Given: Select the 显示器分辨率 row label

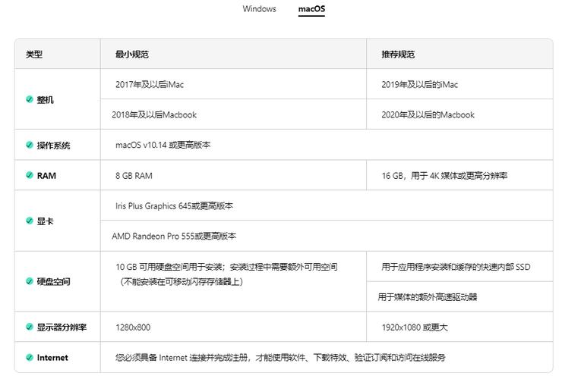Looking at the screenshot, I should [x=62, y=327].
